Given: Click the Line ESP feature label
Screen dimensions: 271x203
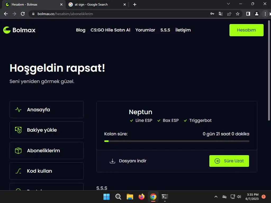Looking at the screenshot, I should [x=144, y=121].
